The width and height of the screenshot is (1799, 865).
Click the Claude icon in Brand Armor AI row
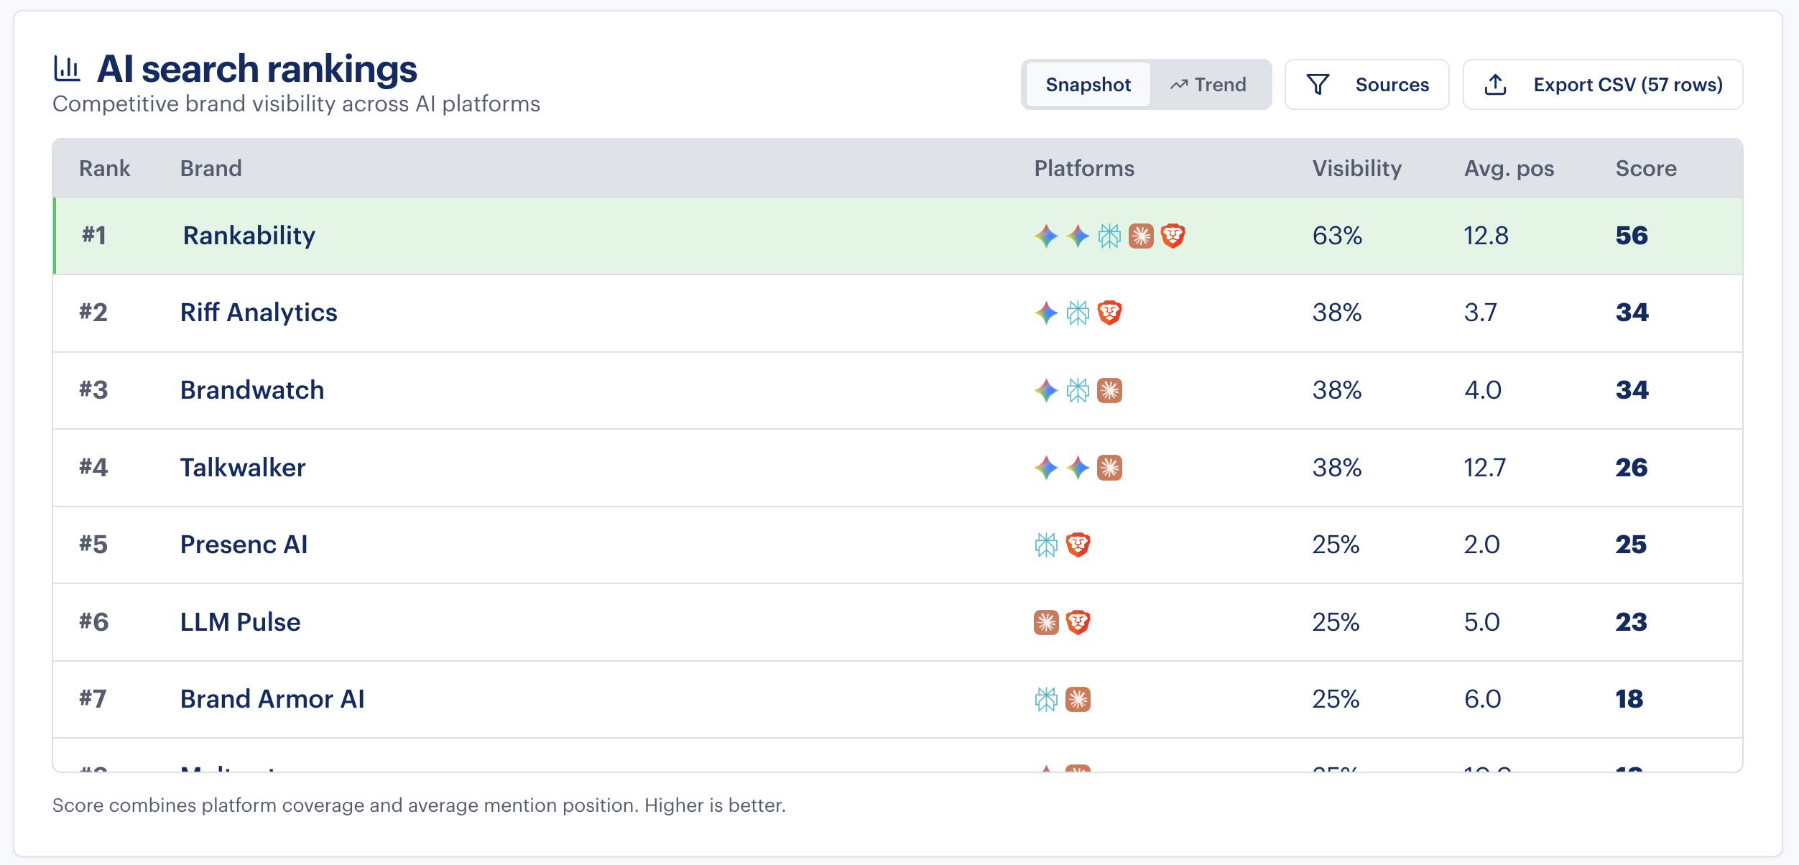(1078, 699)
